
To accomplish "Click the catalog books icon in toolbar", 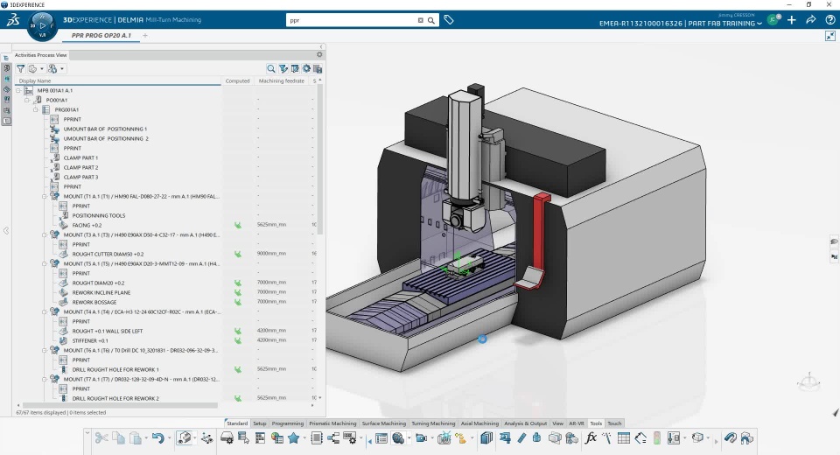I will pyautogui.click(x=486, y=437).
